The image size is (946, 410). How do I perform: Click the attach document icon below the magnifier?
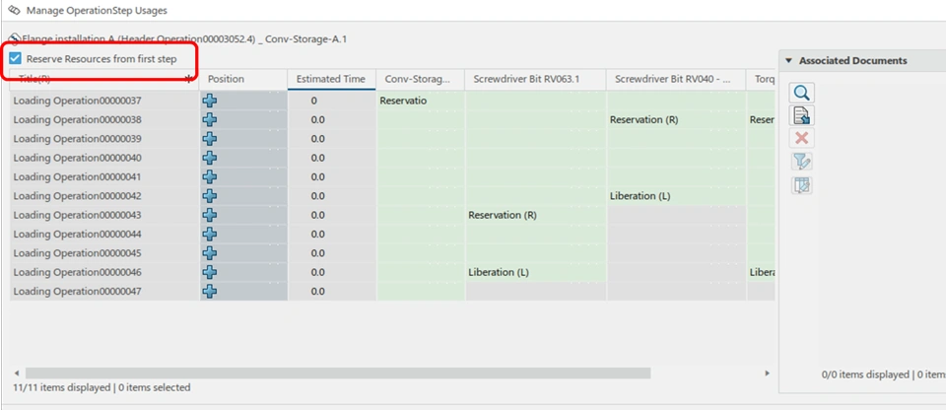pyautogui.click(x=802, y=115)
